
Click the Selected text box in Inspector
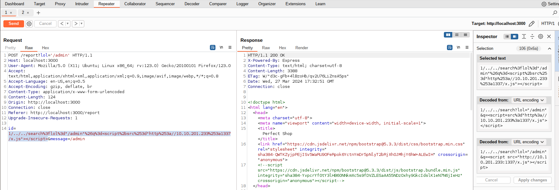(514, 76)
